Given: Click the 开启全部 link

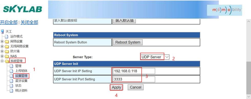Looking at the screenshot, I should (x=9, y=22).
